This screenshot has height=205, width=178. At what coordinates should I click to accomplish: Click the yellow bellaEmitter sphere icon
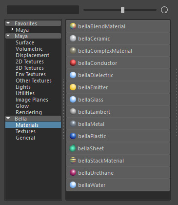click(x=73, y=87)
